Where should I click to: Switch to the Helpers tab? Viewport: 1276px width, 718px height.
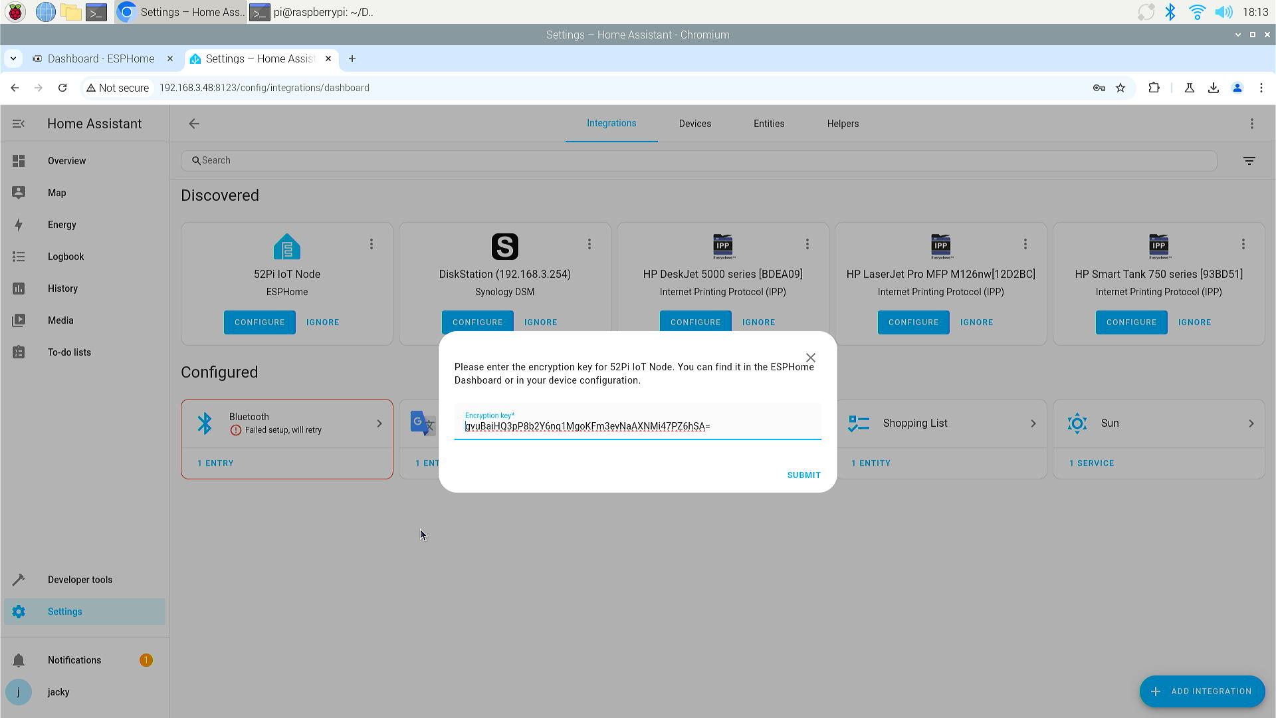tap(843, 124)
